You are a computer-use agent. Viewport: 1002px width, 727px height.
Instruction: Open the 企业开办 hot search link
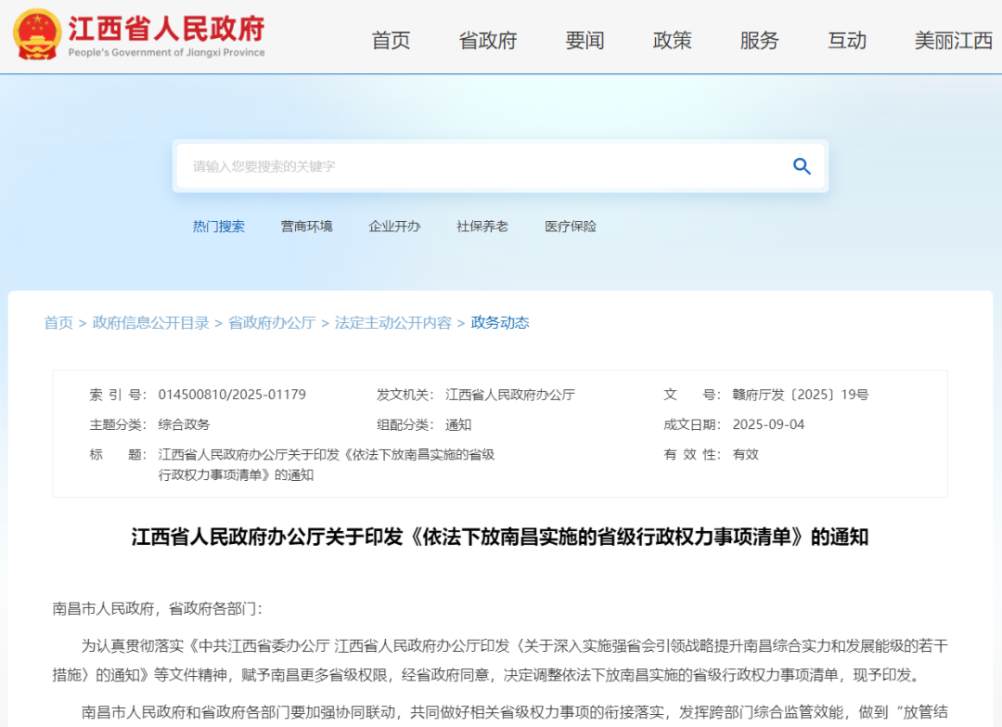point(394,226)
